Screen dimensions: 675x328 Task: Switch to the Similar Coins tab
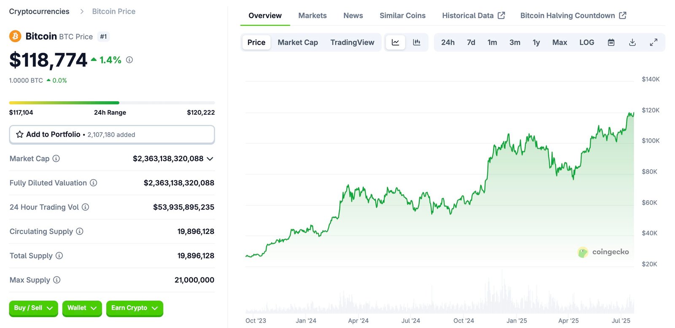pos(402,16)
